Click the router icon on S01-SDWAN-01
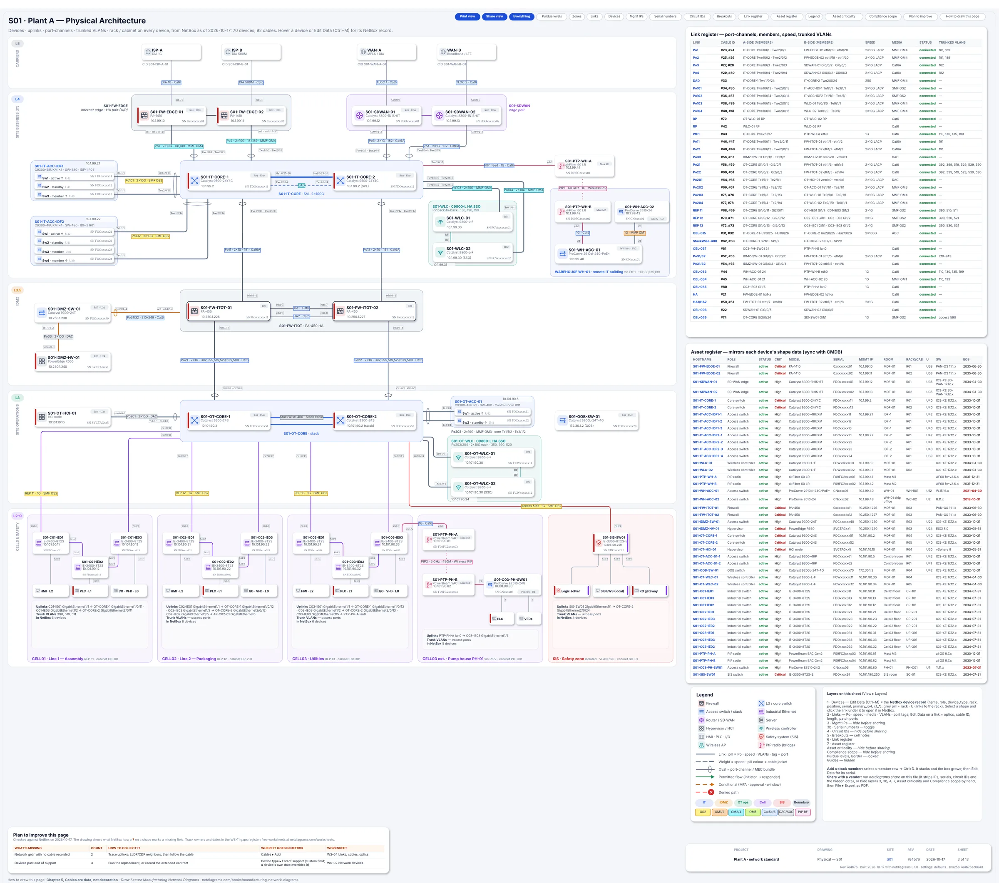 click(359, 115)
